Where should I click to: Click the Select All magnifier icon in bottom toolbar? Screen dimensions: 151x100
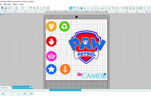pyautogui.click(x=3, y=93)
